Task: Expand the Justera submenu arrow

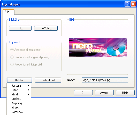Action: [x=28, y=86]
